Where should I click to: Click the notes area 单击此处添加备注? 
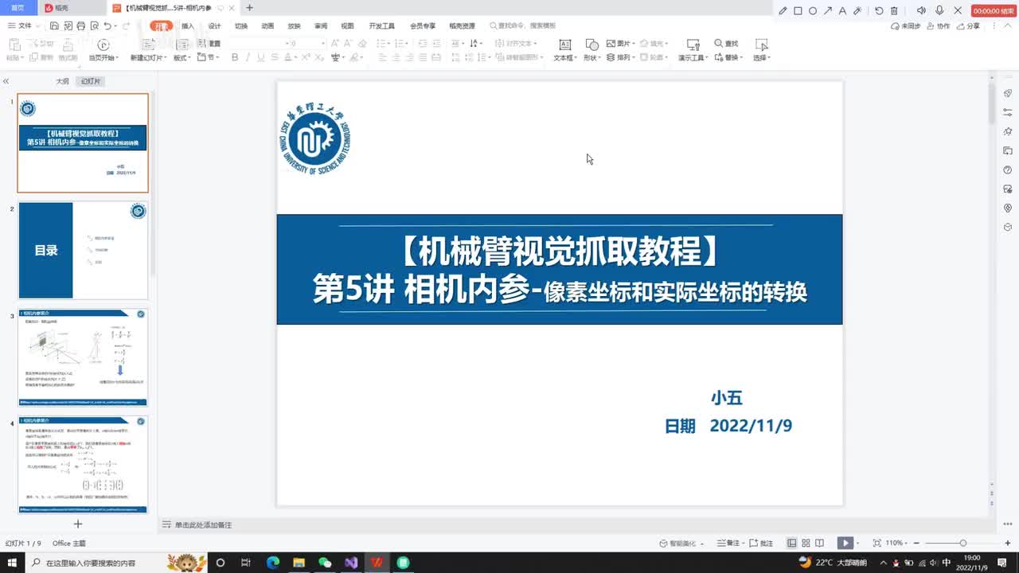(x=204, y=524)
